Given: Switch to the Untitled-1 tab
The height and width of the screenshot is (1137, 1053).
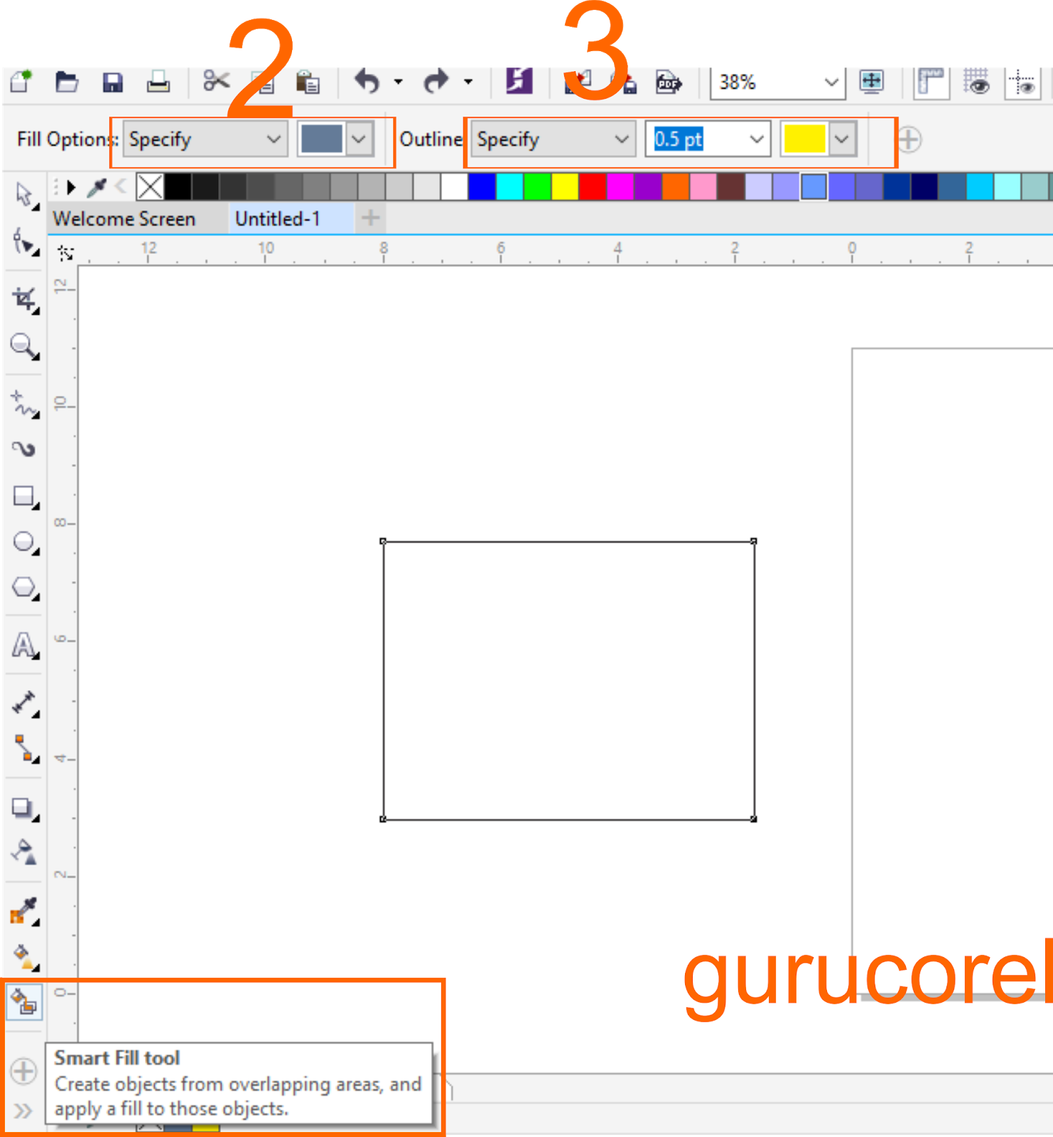Looking at the screenshot, I should tap(279, 219).
